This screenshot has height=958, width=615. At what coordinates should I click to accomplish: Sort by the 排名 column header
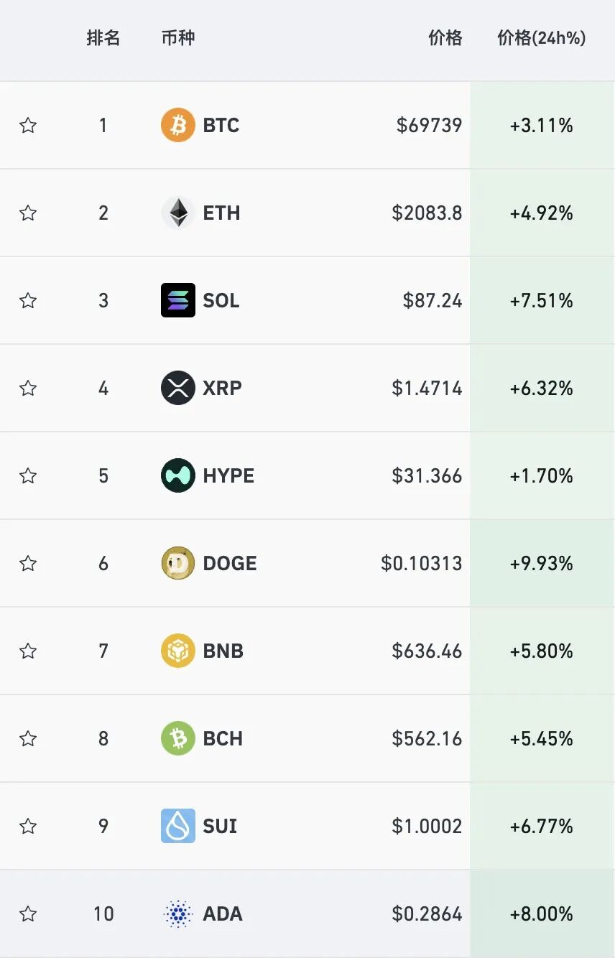click(x=103, y=38)
